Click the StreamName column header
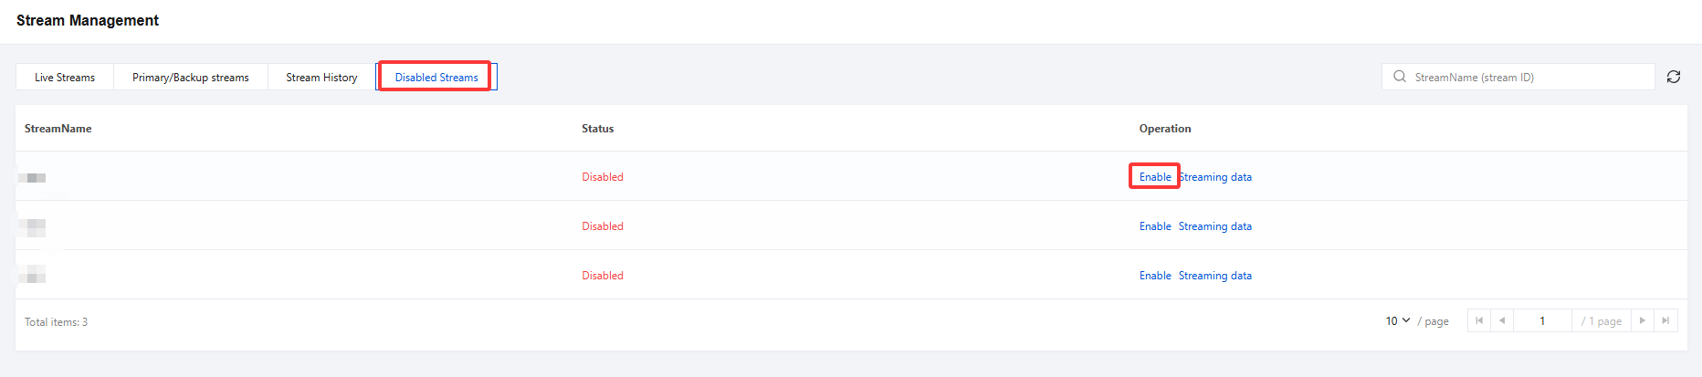This screenshot has height=377, width=1702. click(58, 129)
